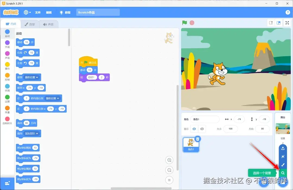Click the 选择一个背景 button
This screenshot has width=293, height=190.
[263, 173]
